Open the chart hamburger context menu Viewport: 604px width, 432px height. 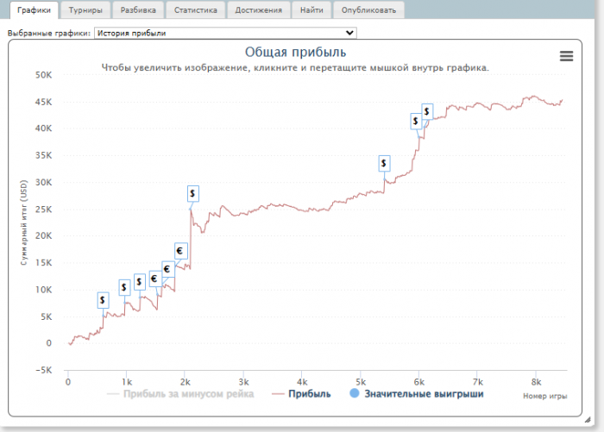566,56
